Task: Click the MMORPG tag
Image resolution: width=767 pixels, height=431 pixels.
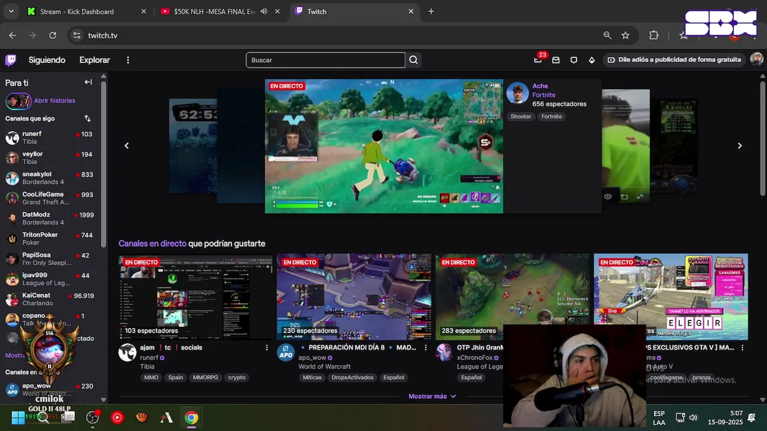Action: tap(207, 378)
